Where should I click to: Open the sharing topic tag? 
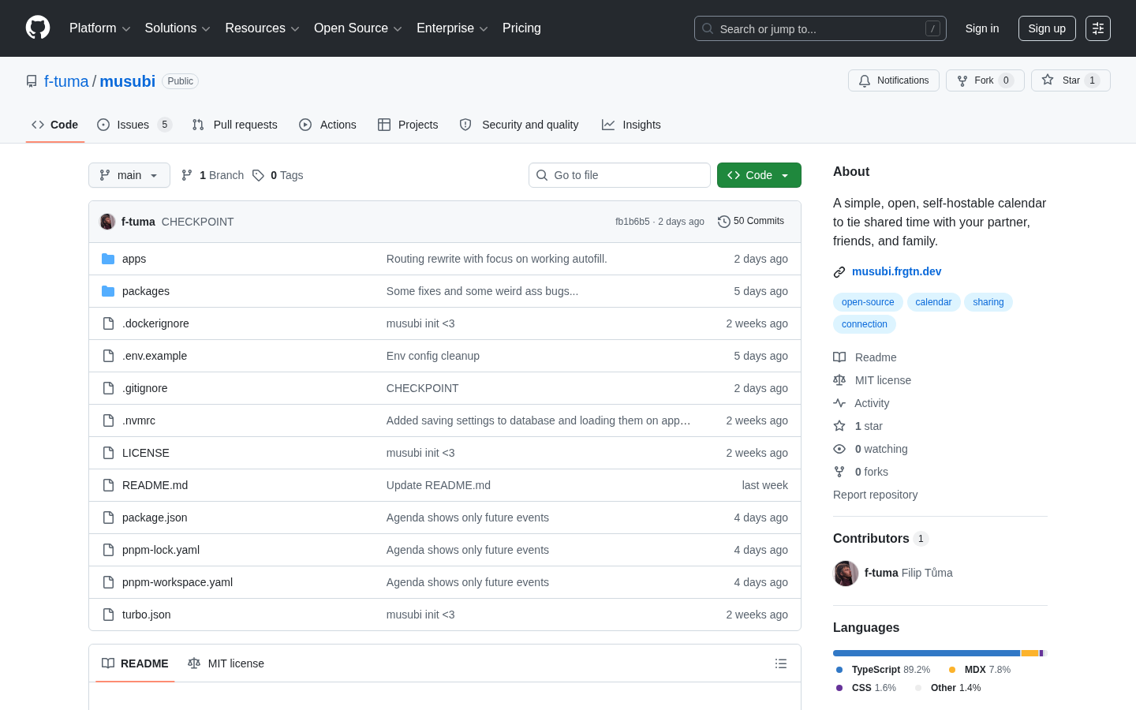(988, 302)
